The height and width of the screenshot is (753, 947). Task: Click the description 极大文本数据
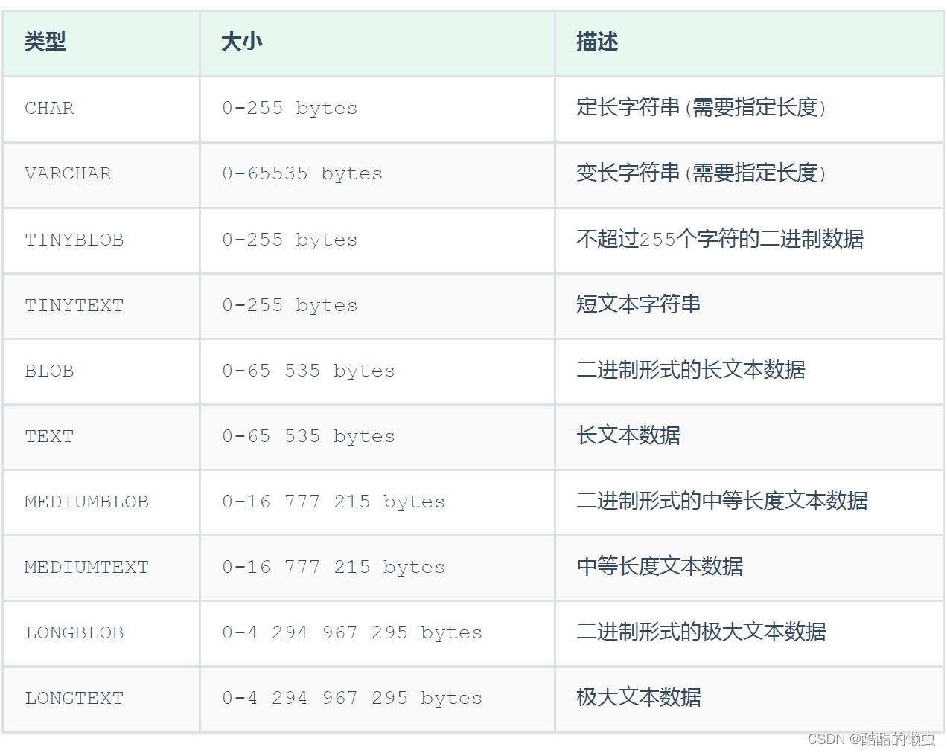click(639, 697)
